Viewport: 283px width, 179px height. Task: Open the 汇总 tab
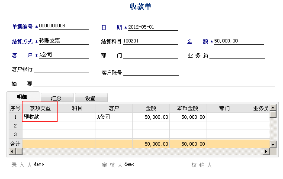tap(57, 98)
